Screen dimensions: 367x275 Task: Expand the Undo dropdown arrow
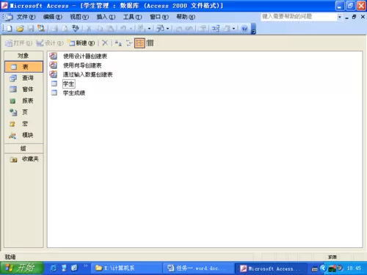pyautogui.click(x=131, y=29)
